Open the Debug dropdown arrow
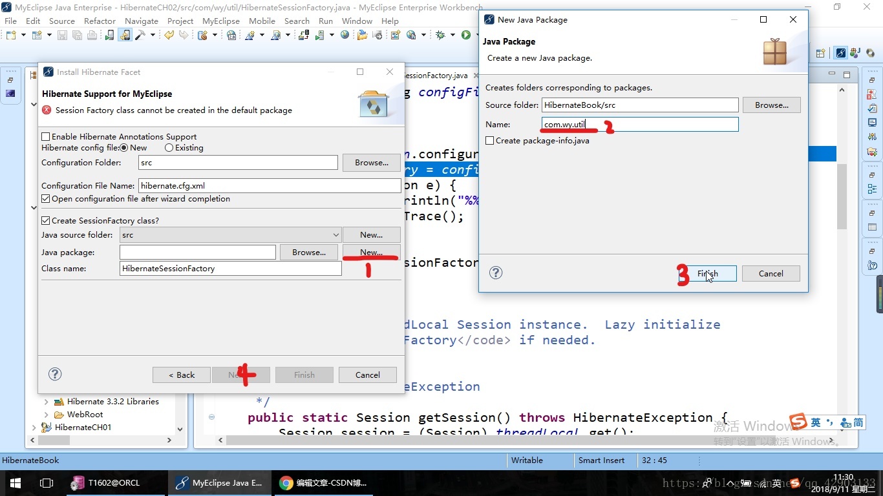Screen dimensions: 883x496 pos(452,35)
